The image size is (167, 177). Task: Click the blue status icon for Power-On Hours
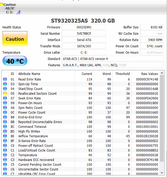coord(5,103)
